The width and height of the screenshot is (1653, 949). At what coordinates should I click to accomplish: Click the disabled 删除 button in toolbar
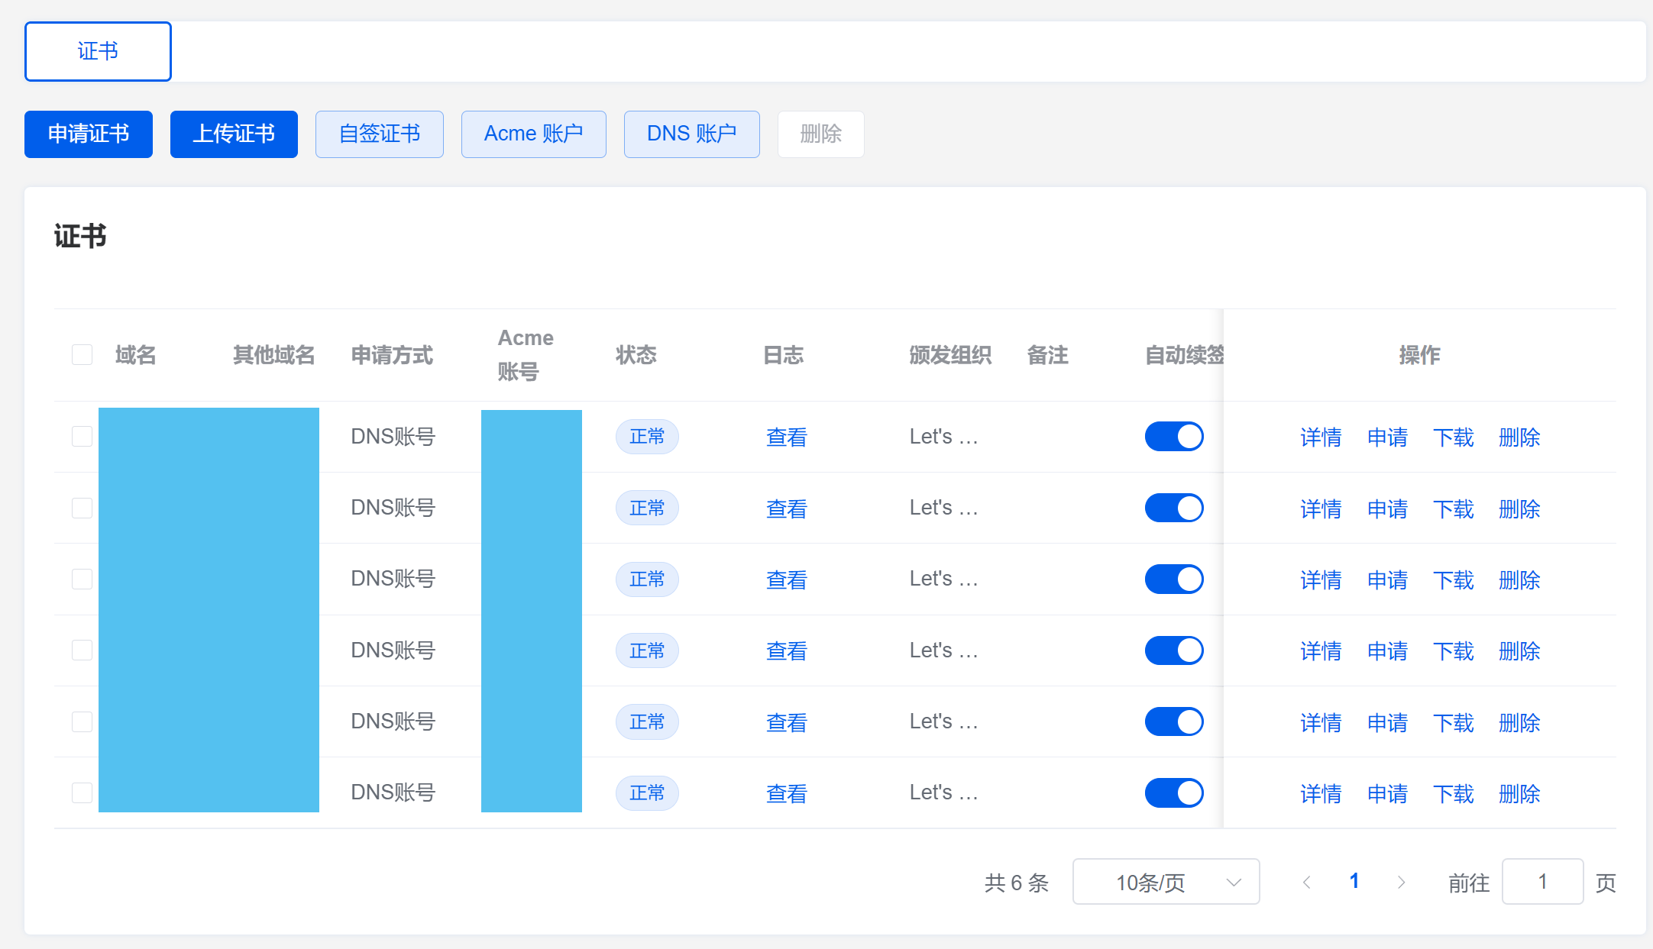(821, 134)
